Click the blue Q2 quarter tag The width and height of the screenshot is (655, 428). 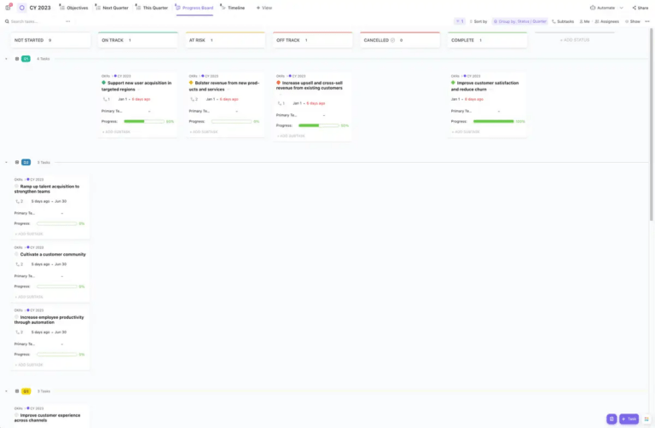pos(26,163)
